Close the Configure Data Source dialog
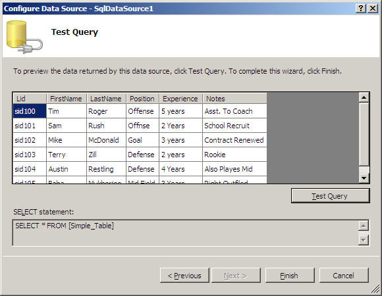Viewport: 382px width, 296px height. tap(373, 9)
